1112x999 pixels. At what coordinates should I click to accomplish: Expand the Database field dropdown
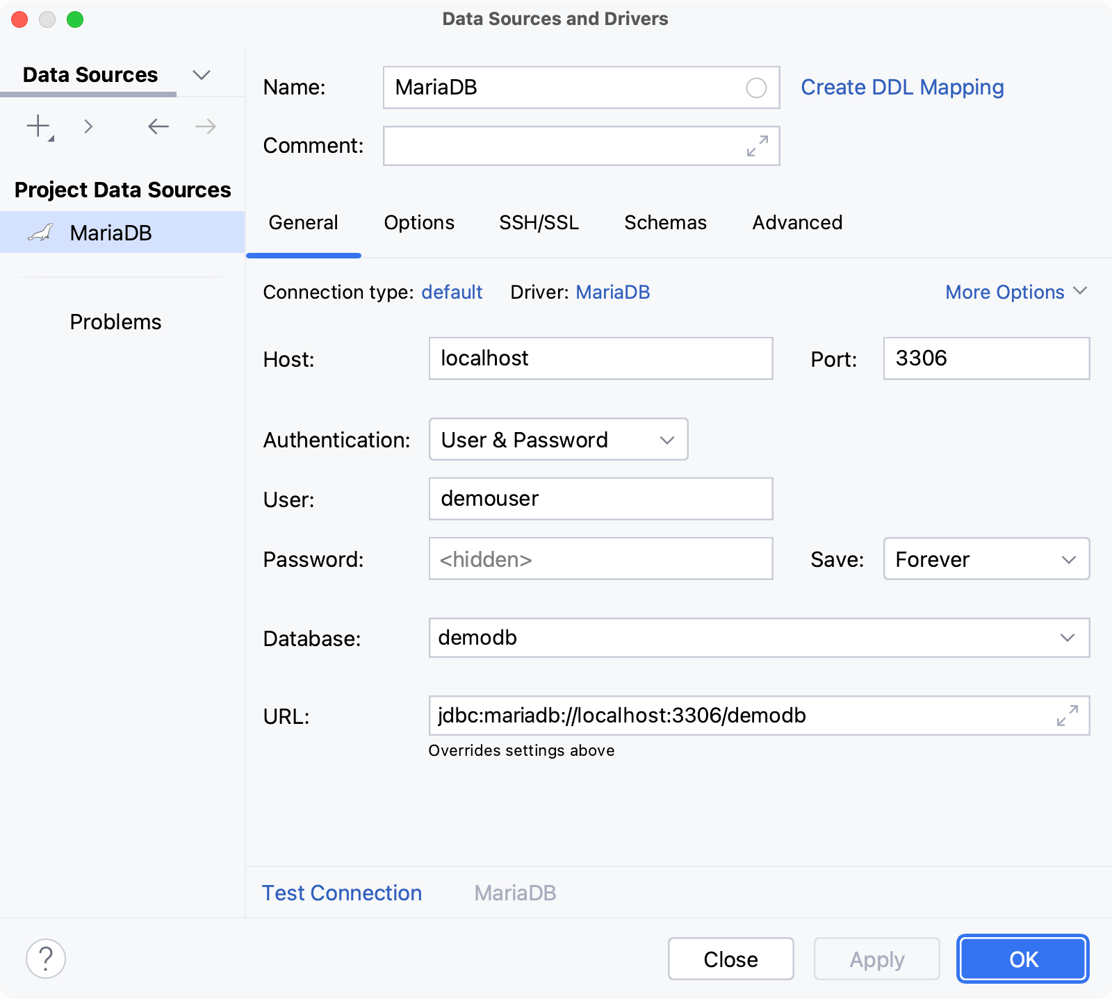(1068, 638)
